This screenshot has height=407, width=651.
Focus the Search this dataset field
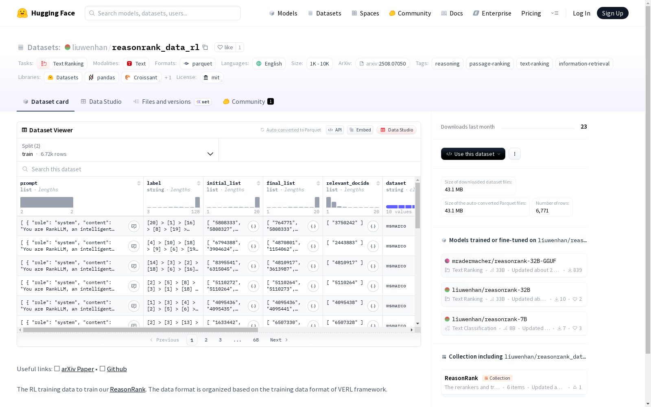(219, 169)
